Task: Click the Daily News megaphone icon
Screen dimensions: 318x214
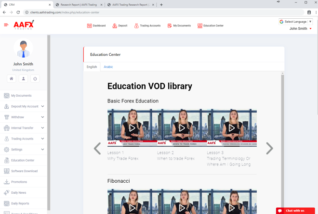Action: coord(6,192)
